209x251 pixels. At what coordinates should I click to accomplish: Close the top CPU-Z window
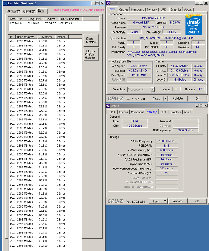(x=206, y=3)
